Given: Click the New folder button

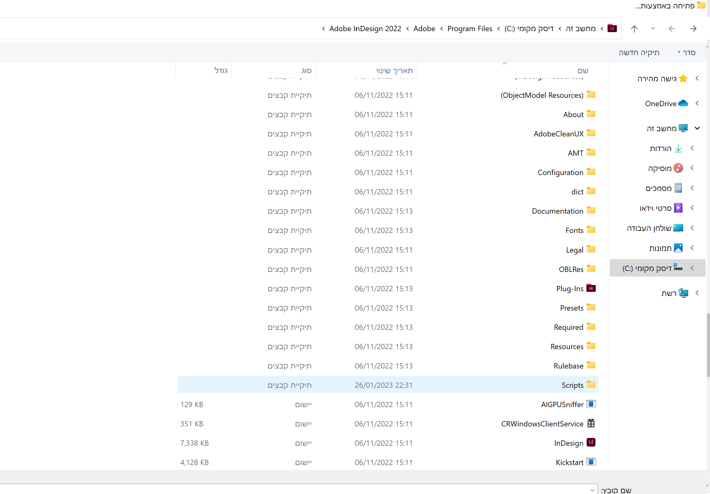Looking at the screenshot, I should click(x=639, y=53).
